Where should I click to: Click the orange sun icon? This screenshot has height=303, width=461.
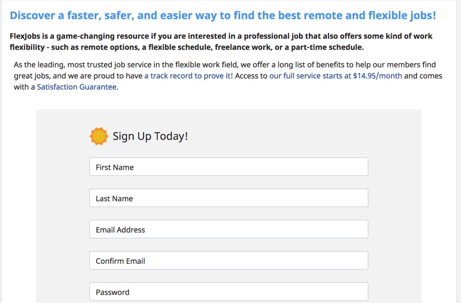(99, 137)
